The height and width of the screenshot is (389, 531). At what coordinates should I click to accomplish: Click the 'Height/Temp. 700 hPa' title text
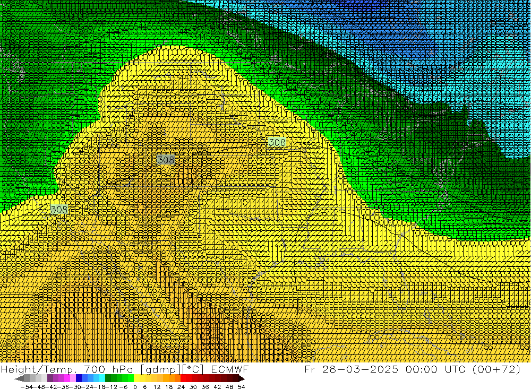coord(68,369)
